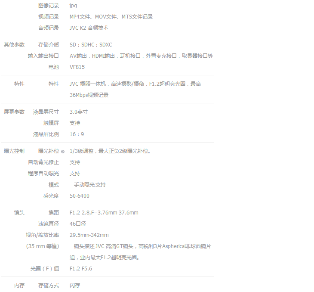Click the 自动背光修正 label
The width and height of the screenshot is (314, 292).
(43, 162)
